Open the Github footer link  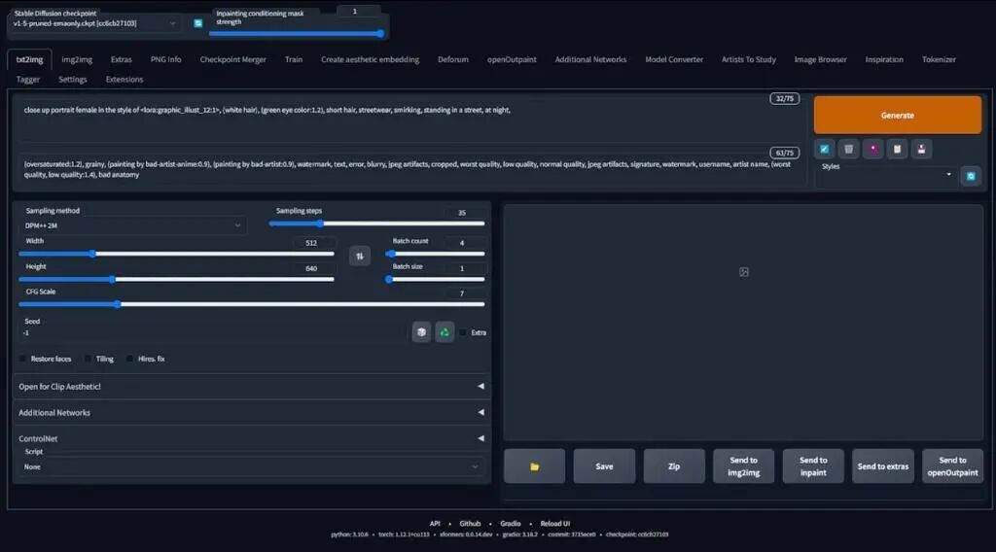click(x=470, y=524)
